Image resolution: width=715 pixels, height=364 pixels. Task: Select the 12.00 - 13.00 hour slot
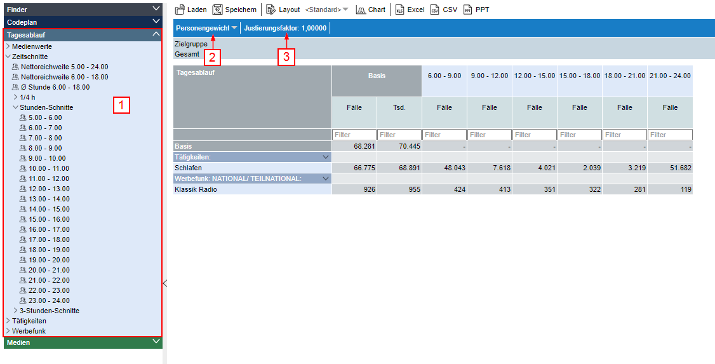pyautogui.click(x=49, y=189)
